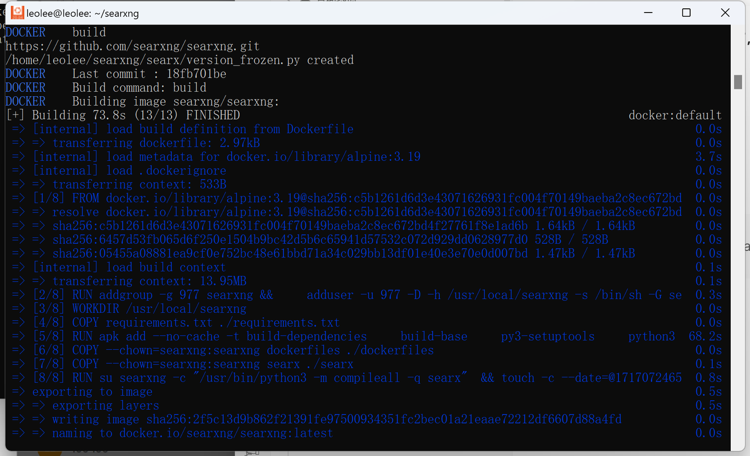Click the [4/8] COPY requirements.txt step
Screen dimensions: 750x456
tap(186, 323)
